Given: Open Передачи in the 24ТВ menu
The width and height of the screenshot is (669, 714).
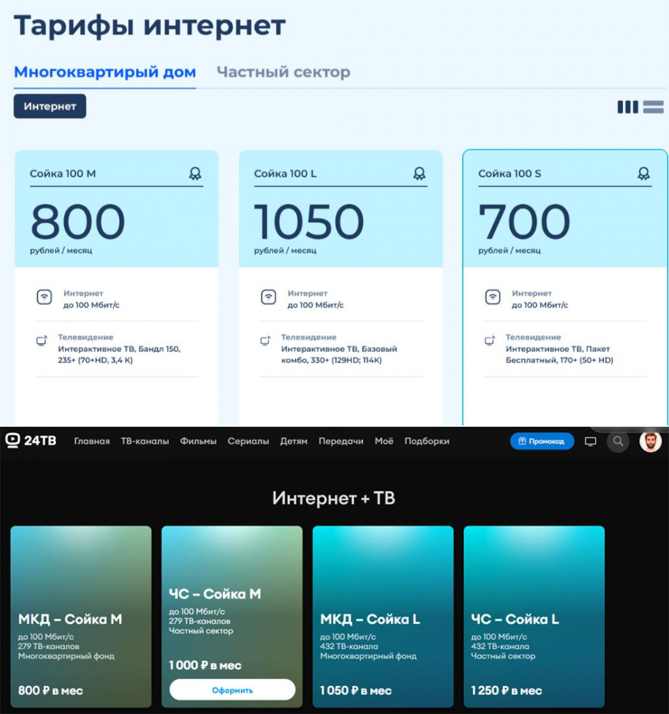Looking at the screenshot, I should [x=341, y=441].
